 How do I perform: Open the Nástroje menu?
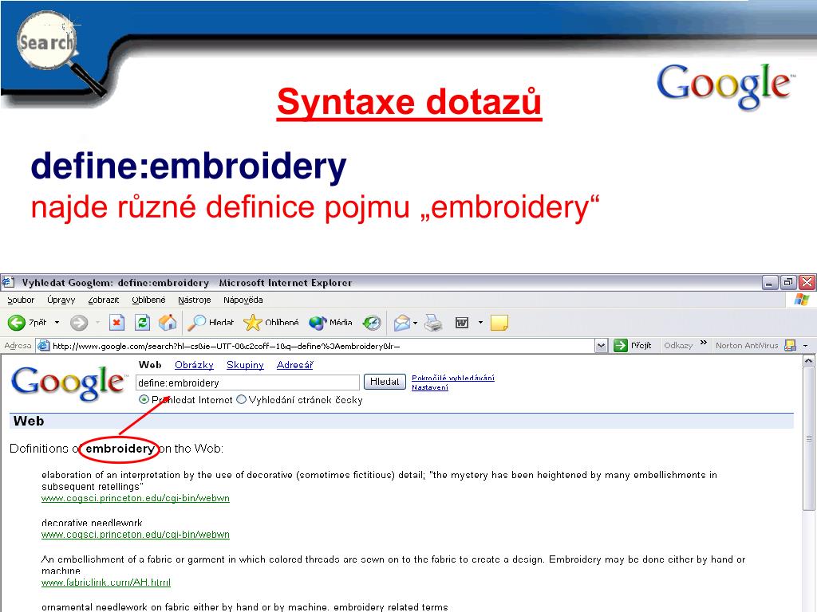point(195,300)
